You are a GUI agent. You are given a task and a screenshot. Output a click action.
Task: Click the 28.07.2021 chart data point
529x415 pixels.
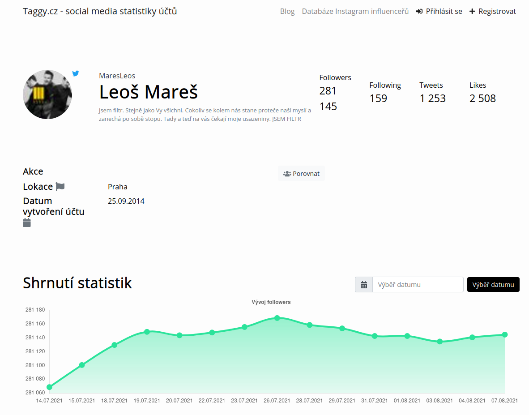(x=310, y=325)
